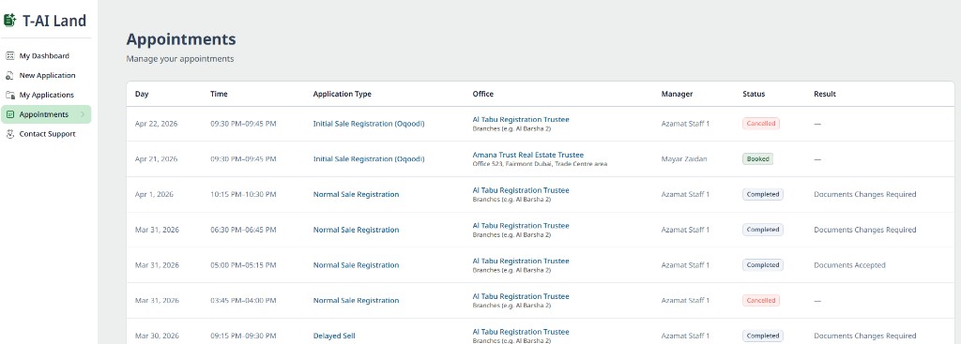Open Al Tabu Registration Trustee link in Apr 22 row
961x344 pixels.
point(520,119)
